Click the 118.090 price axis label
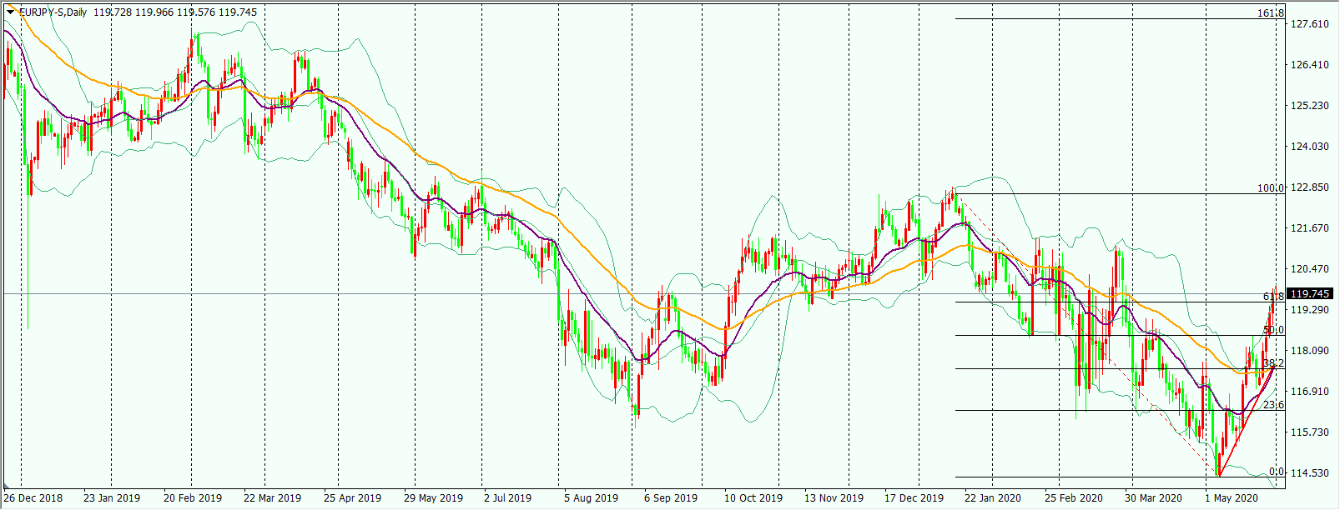Screen dimensions: 1340x510 coord(1309,351)
